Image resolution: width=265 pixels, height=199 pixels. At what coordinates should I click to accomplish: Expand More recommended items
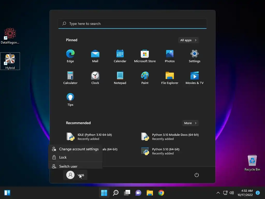pos(190,123)
